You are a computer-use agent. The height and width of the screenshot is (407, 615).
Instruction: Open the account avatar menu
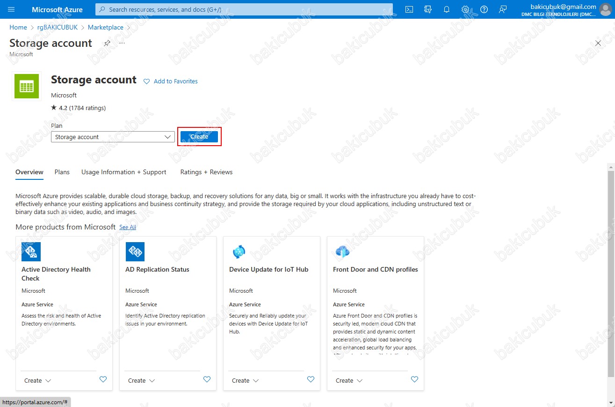[606, 9]
